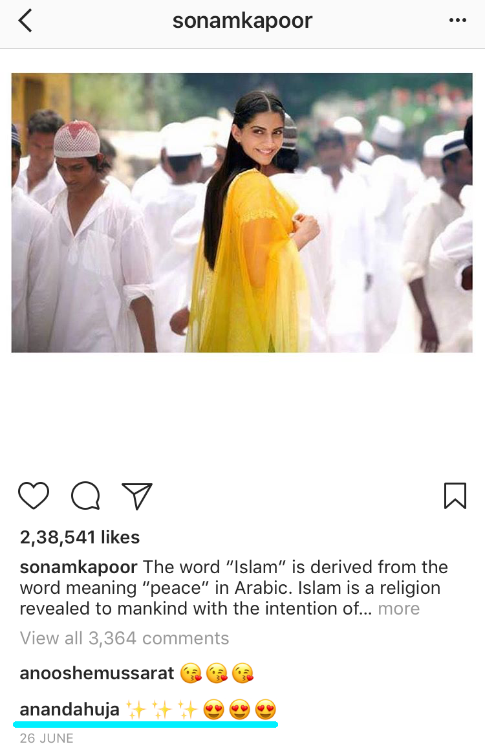Tap the comment speech bubble icon
The width and height of the screenshot is (485, 753).
pyautogui.click(x=85, y=496)
